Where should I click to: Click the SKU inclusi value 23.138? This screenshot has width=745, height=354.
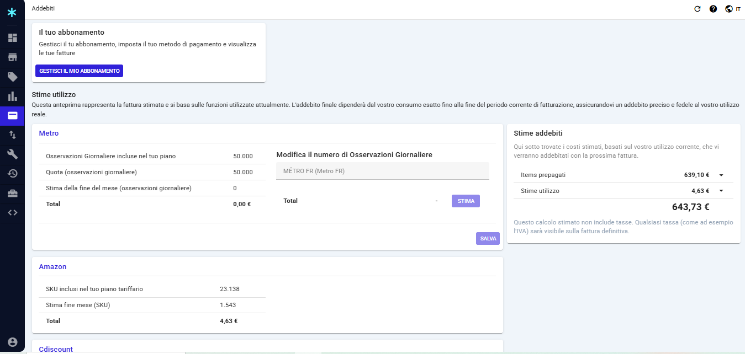(230, 289)
